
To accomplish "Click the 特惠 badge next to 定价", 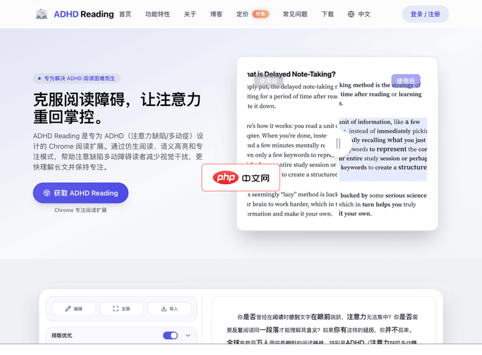I will (x=261, y=14).
